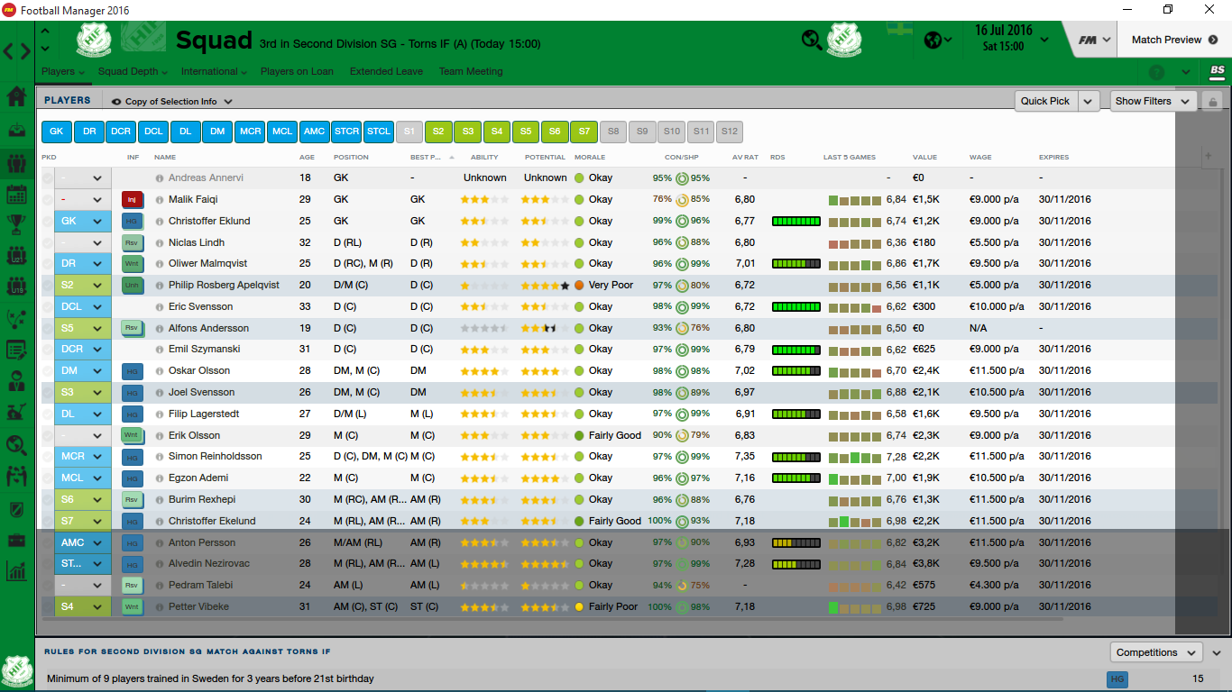Click the BS bookmarks icon
This screenshot has width=1232, height=692.
(x=1217, y=72)
